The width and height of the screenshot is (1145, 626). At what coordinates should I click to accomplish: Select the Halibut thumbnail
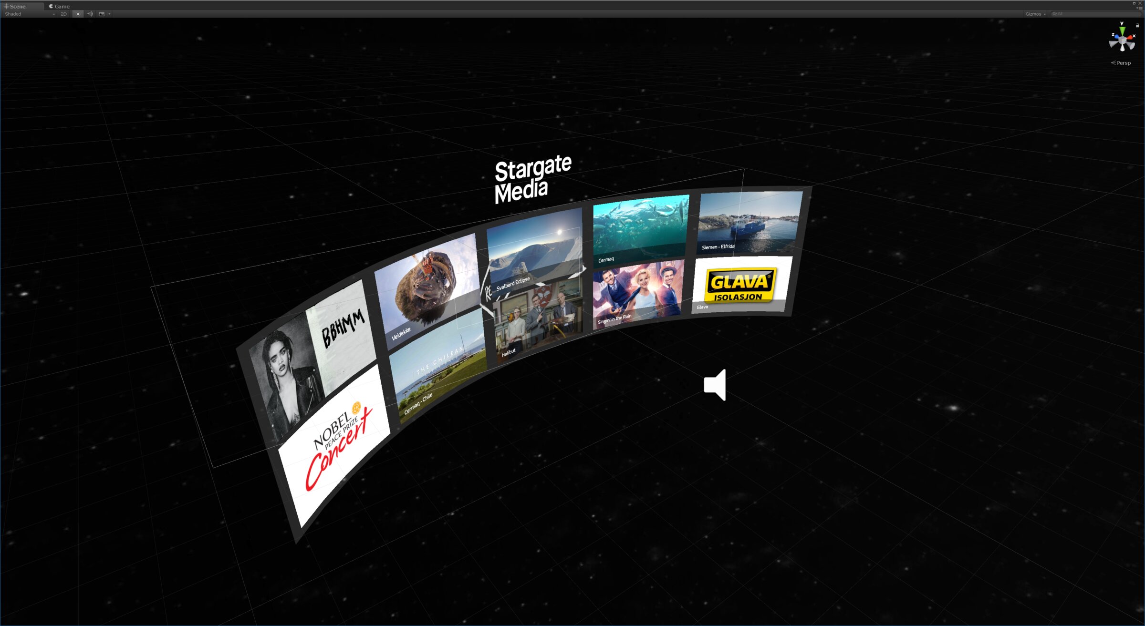538,320
